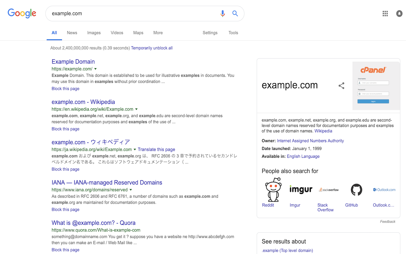
Task: Expand dropdown arrow beside ja.wikipedia.org URL
Action: [135, 150]
